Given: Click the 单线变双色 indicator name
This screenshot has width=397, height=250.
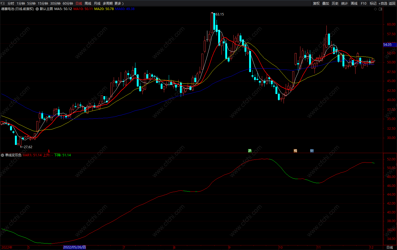Looking at the screenshot, I should point(13,155).
